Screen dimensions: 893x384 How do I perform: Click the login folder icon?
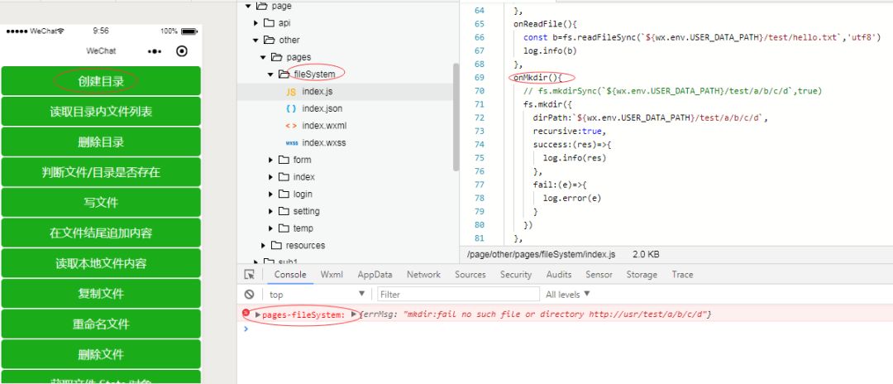(x=284, y=194)
